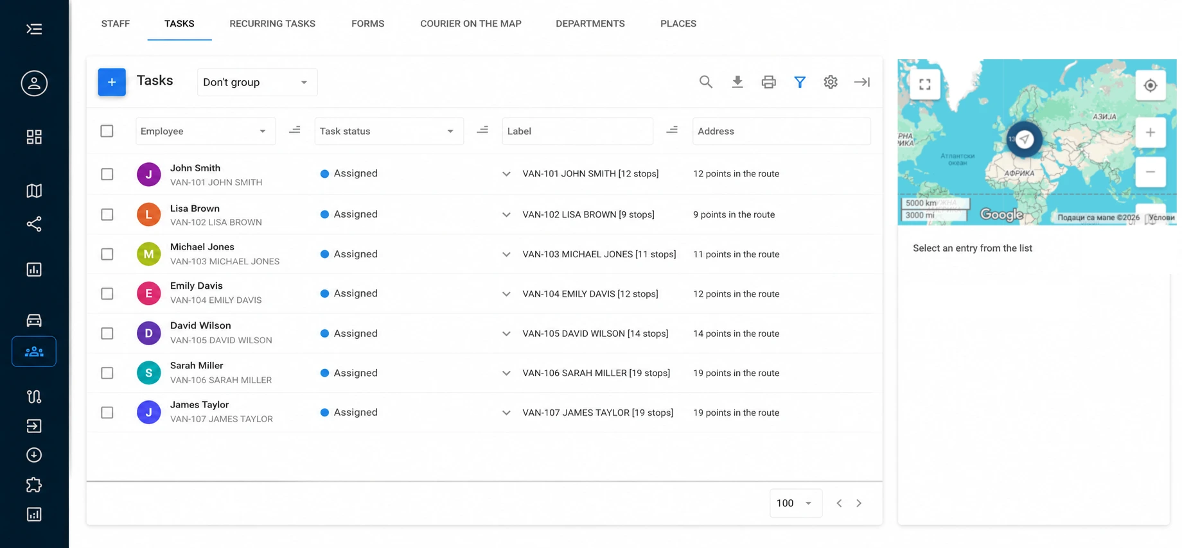Viewport: 1182px width, 548px height.
Task: Open the route icon in sidebar
Action: pos(34,397)
